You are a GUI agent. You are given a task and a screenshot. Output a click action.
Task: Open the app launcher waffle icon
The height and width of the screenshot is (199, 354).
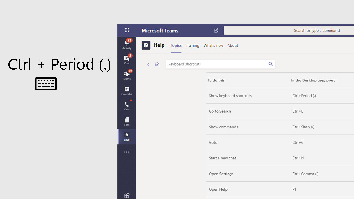pyautogui.click(x=127, y=30)
